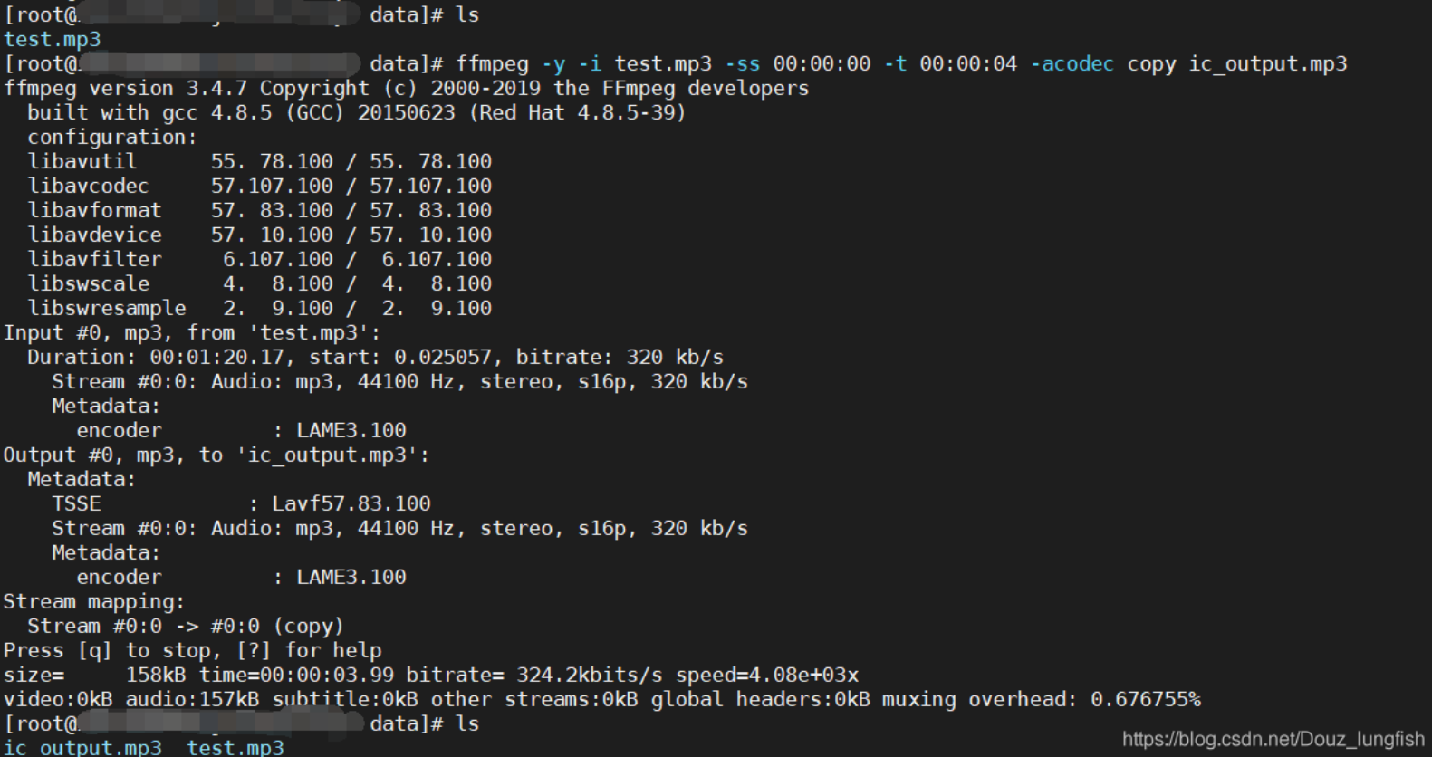Image resolution: width=1432 pixels, height=757 pixels.
Task: Click the libavcodec library name
Action: tap(88, 187)
